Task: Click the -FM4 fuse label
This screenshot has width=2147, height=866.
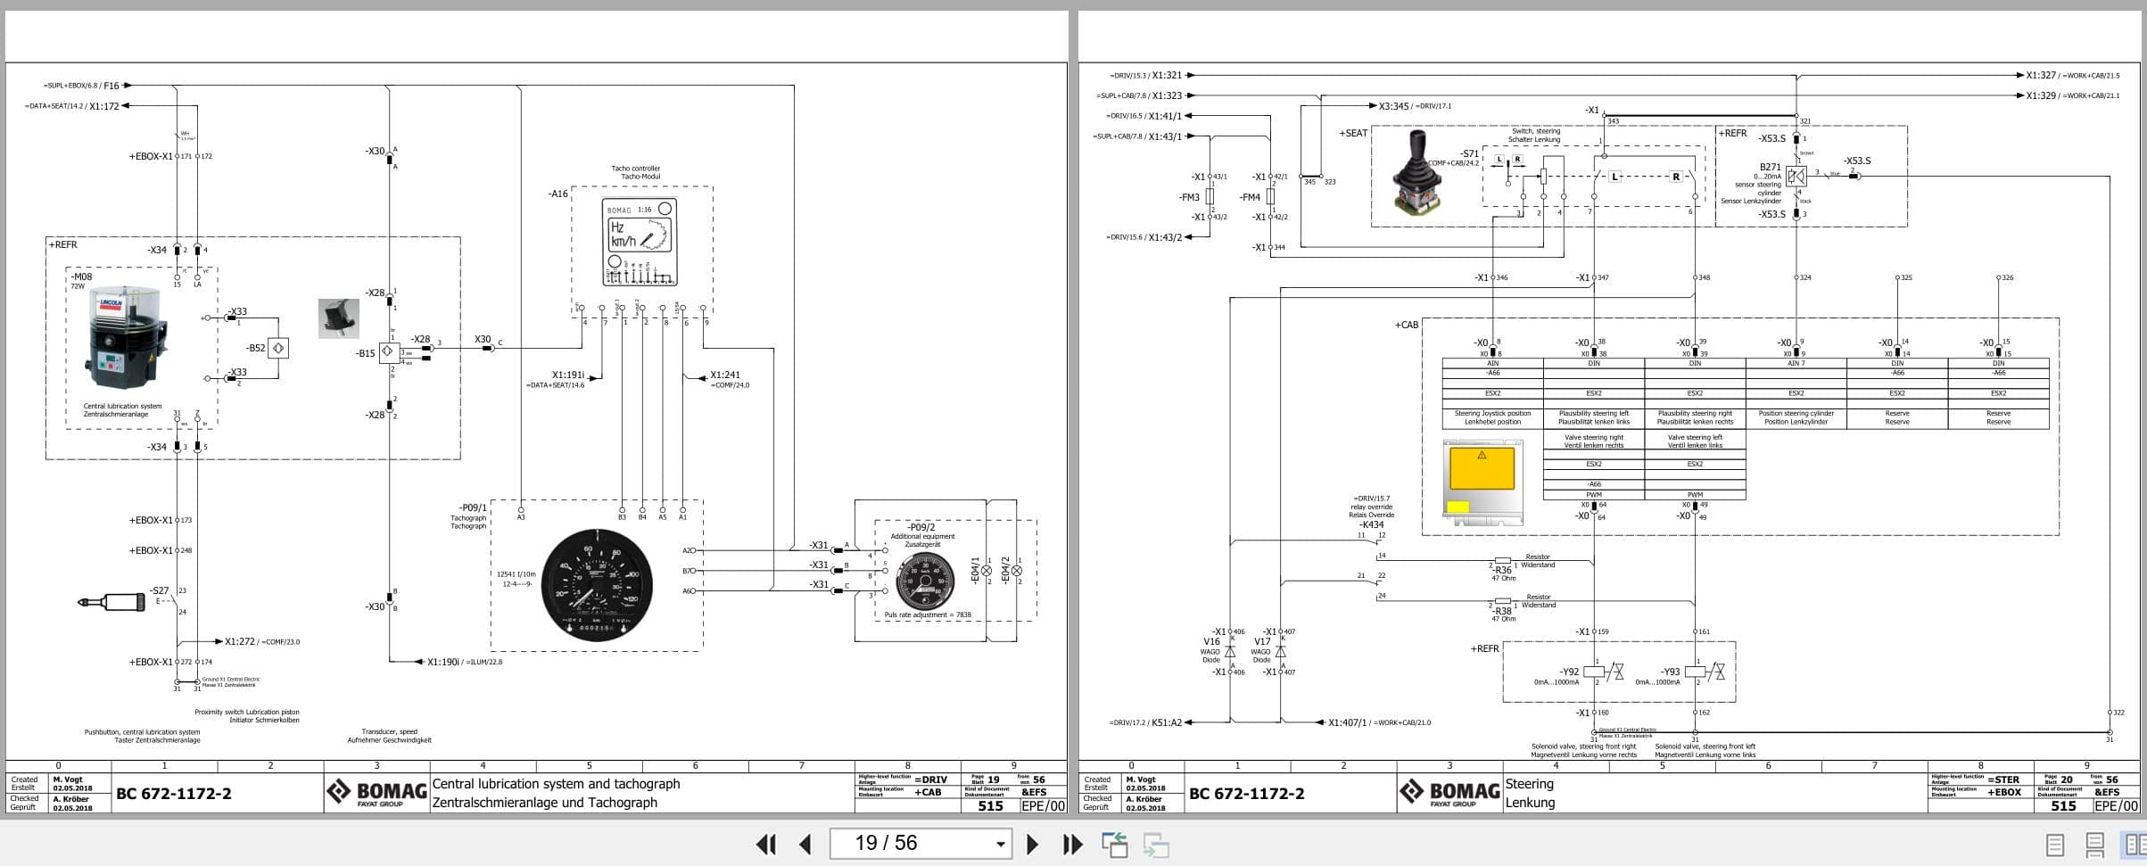Action: [1250, 197]
